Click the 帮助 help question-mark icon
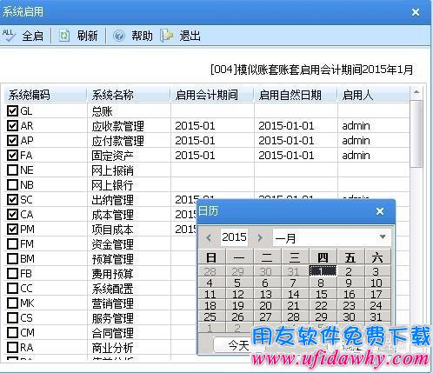The height and width of the screenshot is (373, 433). click(x=118, y=36)
